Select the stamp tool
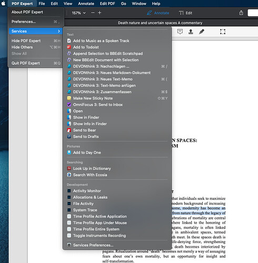258x263 pixels. click(191, 32)
